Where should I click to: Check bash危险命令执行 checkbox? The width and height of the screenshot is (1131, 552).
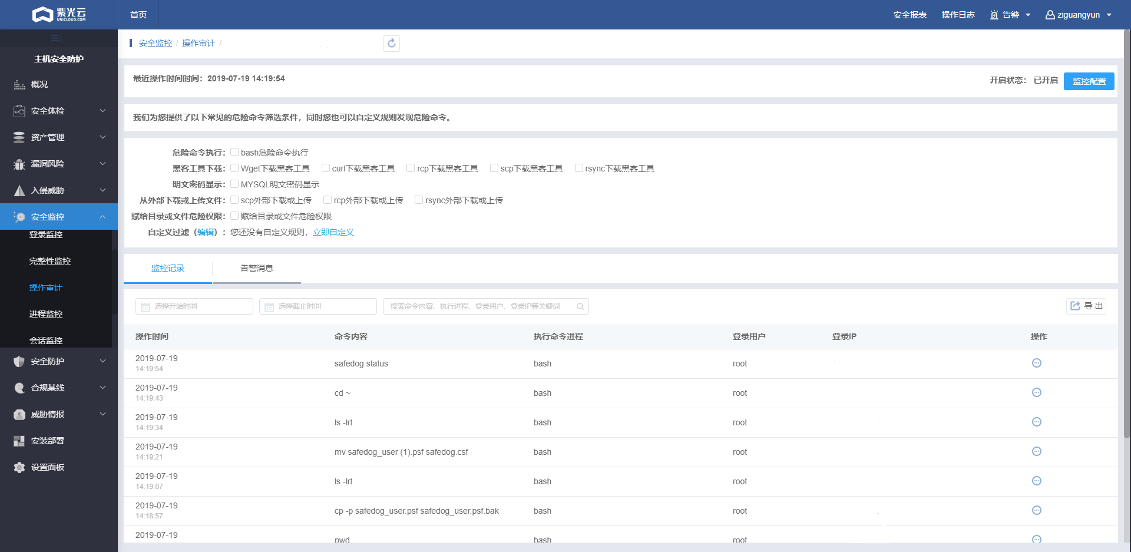point(234,152)
